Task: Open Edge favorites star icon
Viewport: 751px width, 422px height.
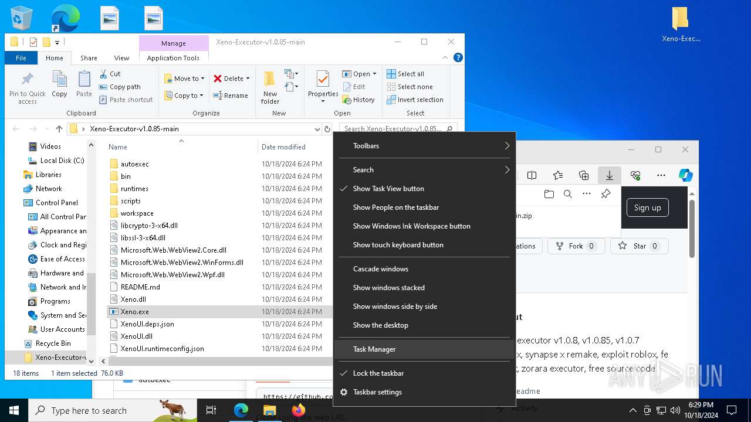Action: coord(558,175)
